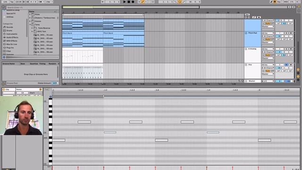302x170 pixels.
Task: Expand the Toms Reverse subfolder
Action: 32,28
